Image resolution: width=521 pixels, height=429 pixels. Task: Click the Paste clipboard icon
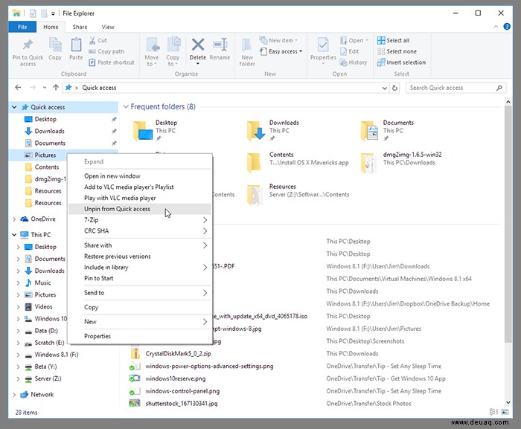[76, 45]
